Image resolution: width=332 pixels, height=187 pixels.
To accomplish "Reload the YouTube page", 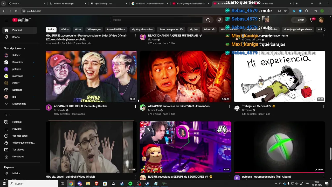I will [16, 11].
